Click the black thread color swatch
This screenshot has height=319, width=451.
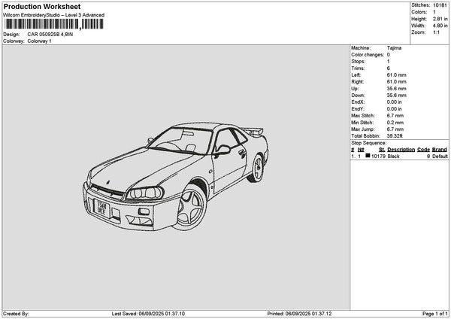tap(368, 156)
